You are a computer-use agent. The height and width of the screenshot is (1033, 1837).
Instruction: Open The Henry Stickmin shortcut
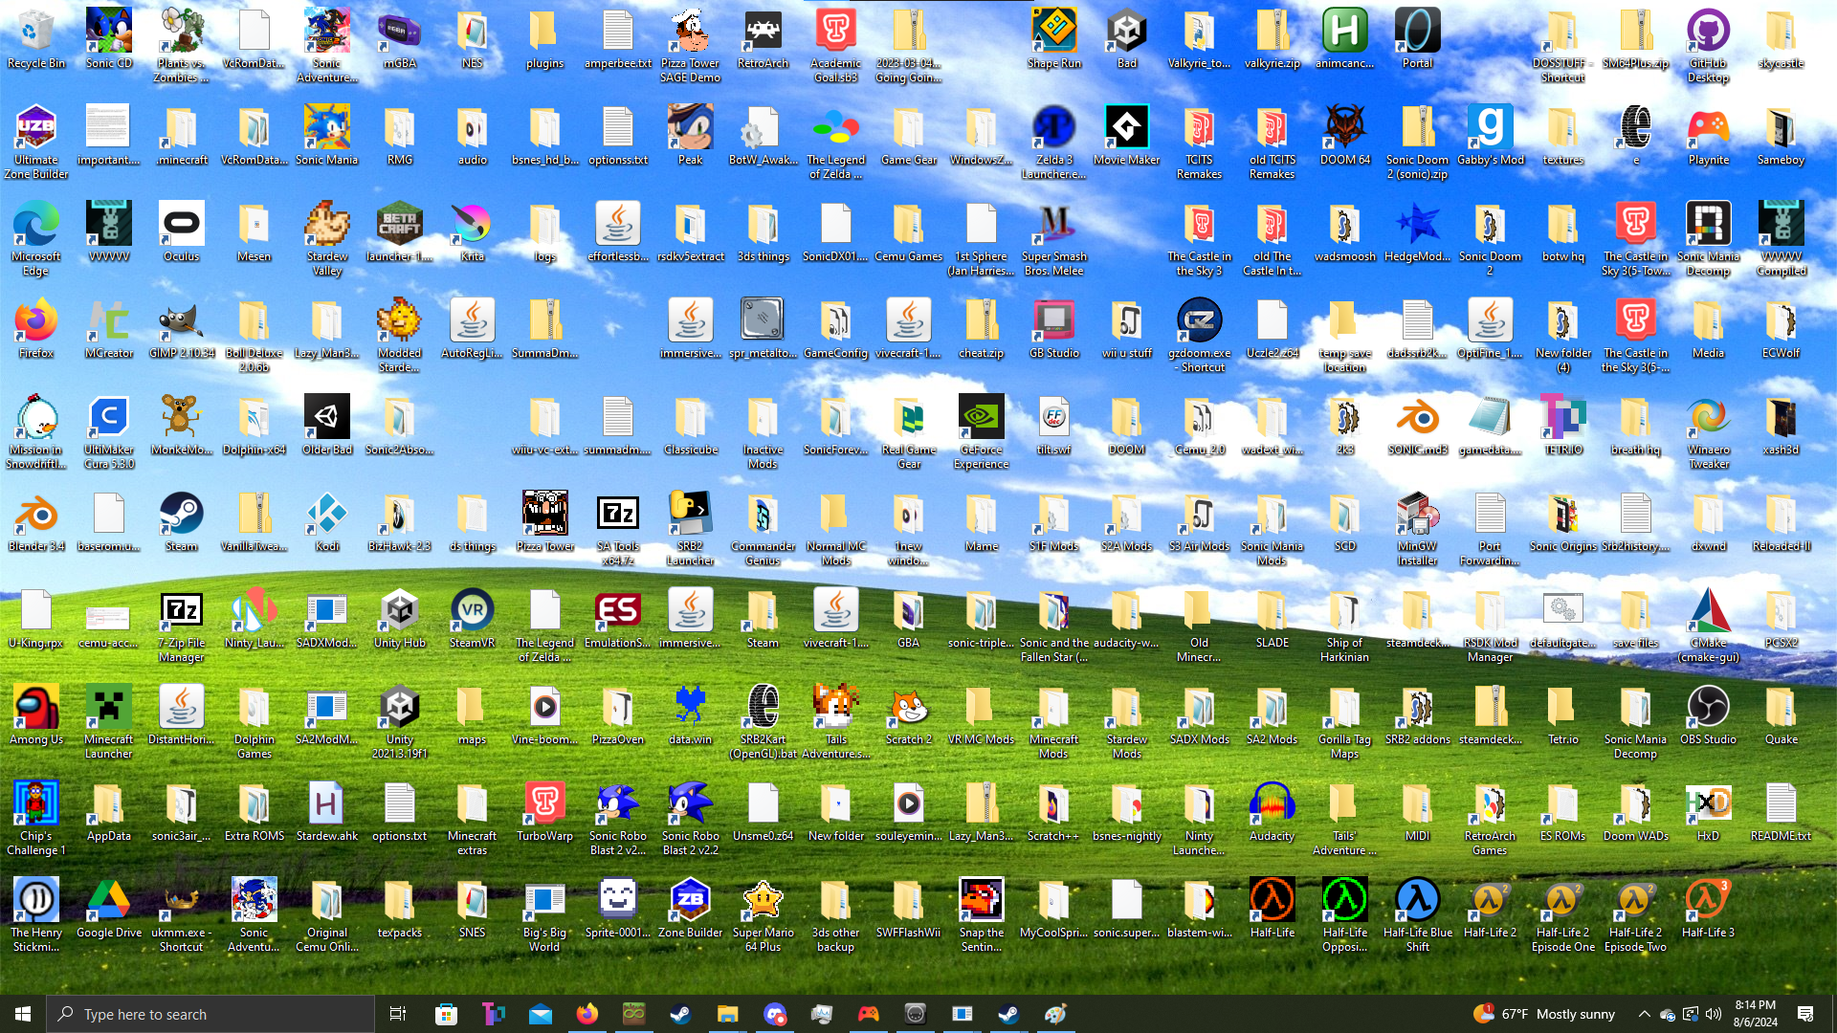(x=36, y=914)
